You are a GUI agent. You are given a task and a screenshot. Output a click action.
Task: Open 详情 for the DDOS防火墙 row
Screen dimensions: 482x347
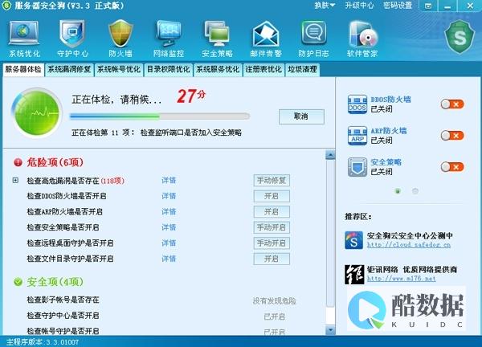click(x=169, y=196)
